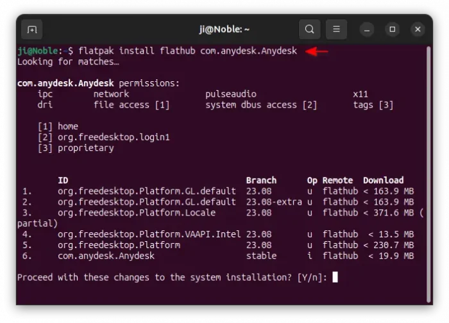Click the 'Branch' column header

[261, 180]
